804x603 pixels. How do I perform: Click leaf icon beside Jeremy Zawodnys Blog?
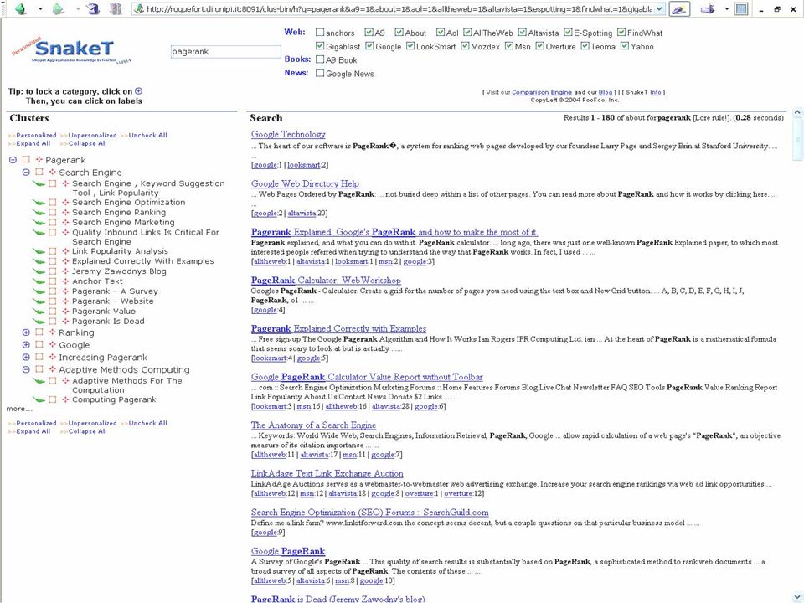pos(39,271)
